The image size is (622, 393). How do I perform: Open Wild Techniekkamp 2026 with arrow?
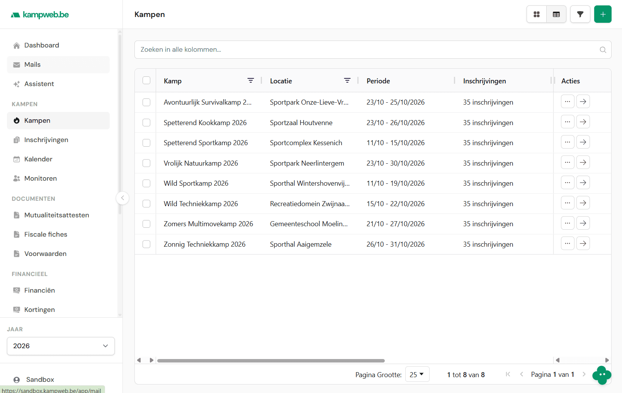pyautogui.click(x=583, y=203)
